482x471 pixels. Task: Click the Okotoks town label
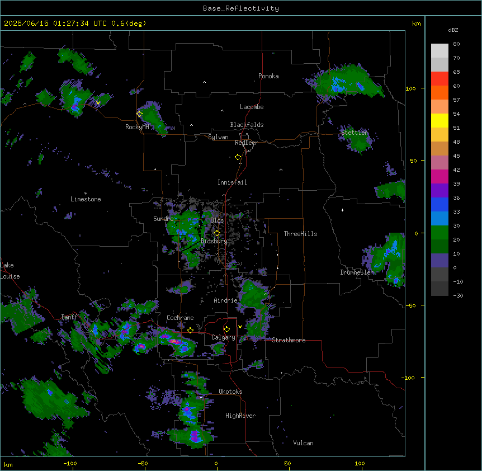[x=230, y=392]
